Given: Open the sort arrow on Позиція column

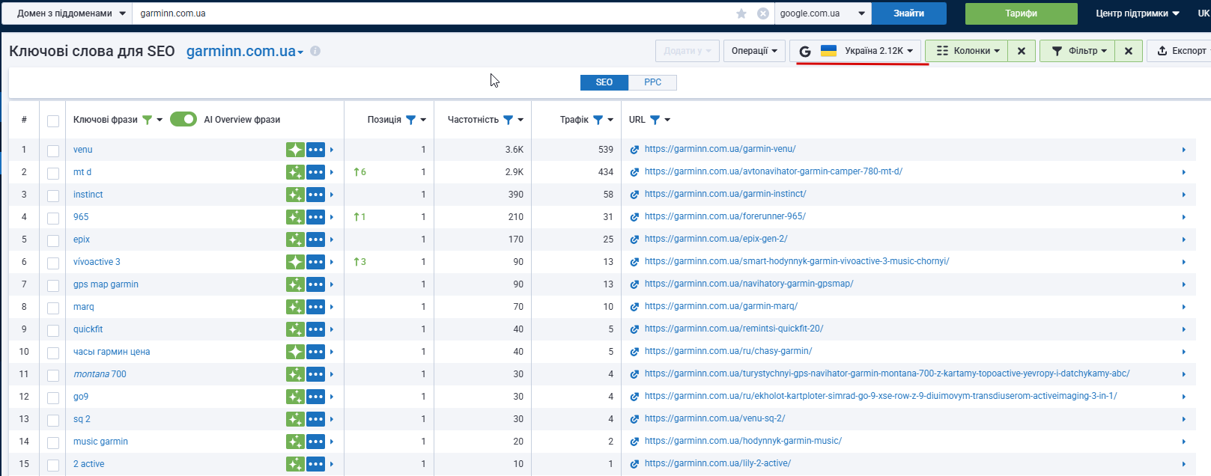Looking at the screenshot, I should pyautogui.click(x=423, y=120).
